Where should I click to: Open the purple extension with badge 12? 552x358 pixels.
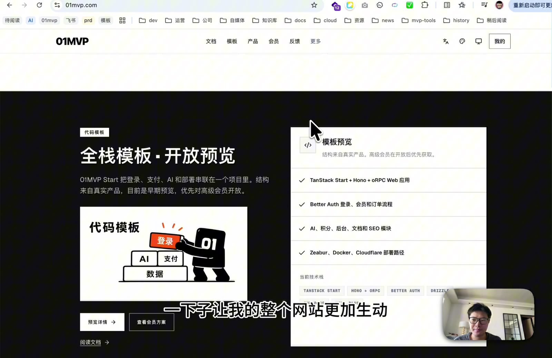click(335, 6)
